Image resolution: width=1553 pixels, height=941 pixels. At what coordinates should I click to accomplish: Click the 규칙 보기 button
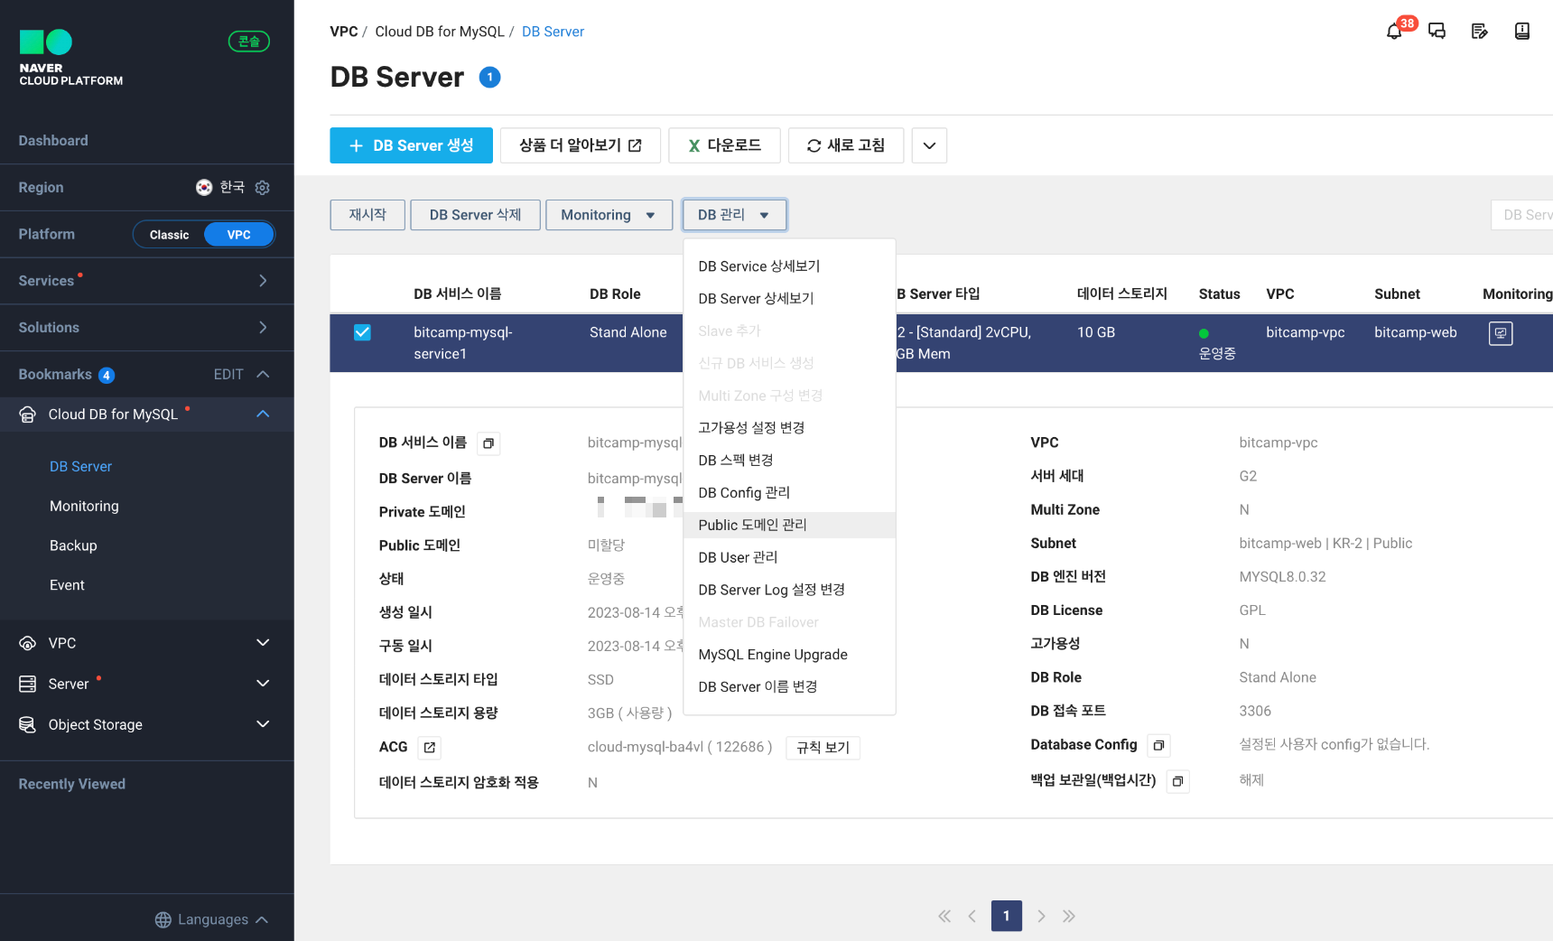823,748
